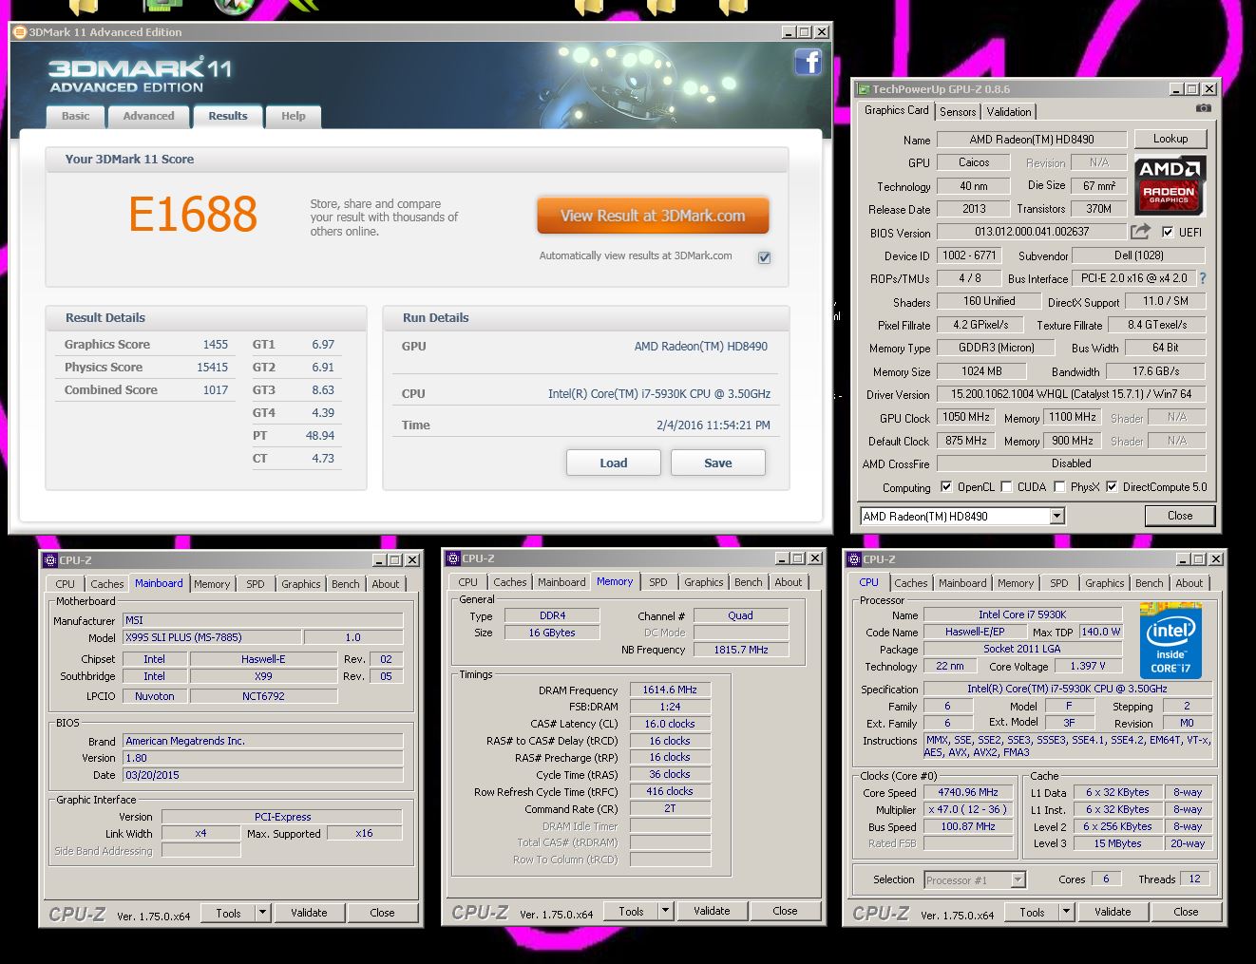This screenshot has height=964, width=1256.
Task: Click the E1688 score text
Action: [193, 215]
